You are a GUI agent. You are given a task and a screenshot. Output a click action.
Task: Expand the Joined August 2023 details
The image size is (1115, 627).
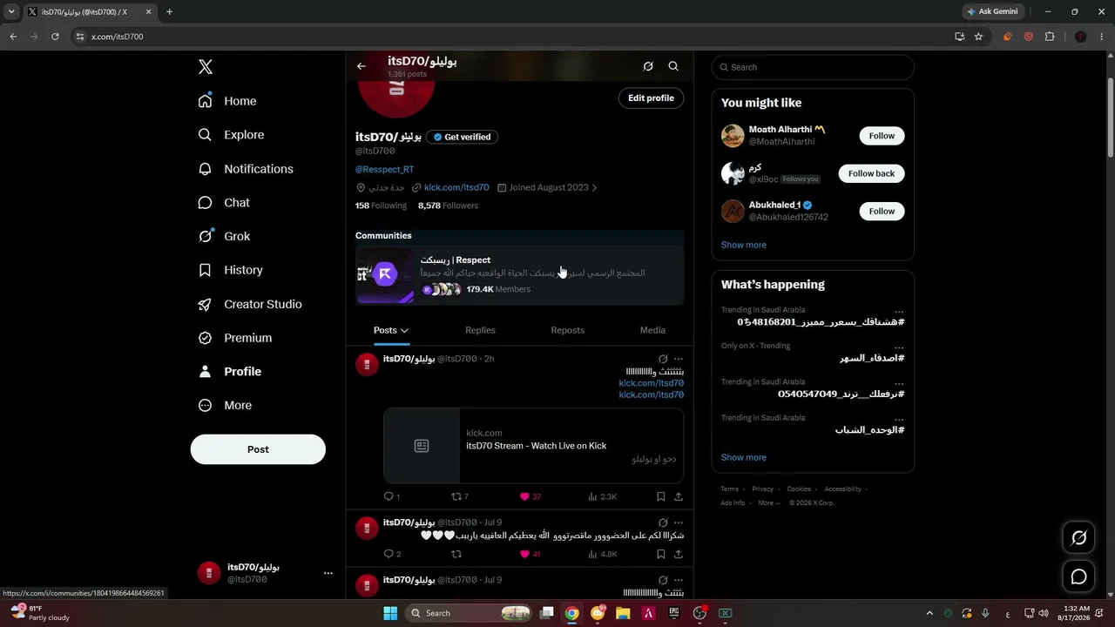point(548,187)
